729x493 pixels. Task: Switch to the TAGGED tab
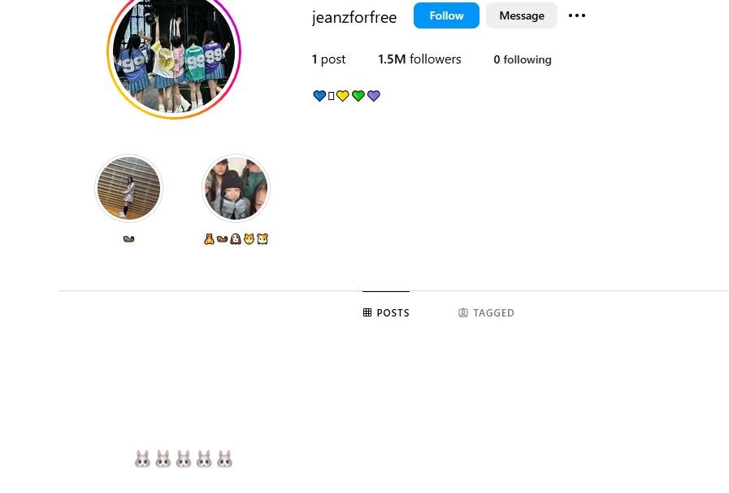pos(486,312)
